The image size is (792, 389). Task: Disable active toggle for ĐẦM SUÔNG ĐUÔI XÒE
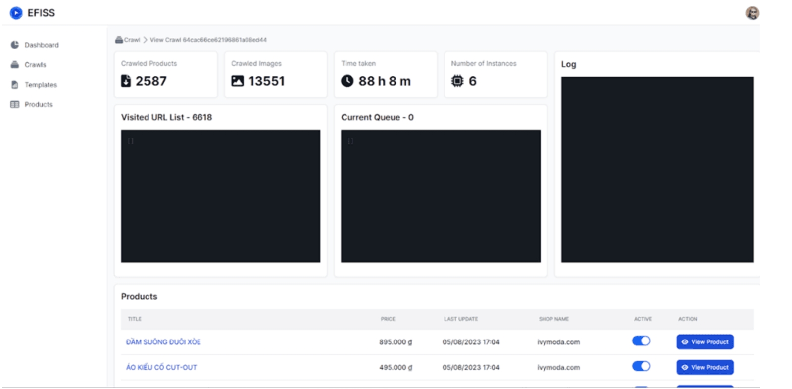(x=641, y=341)
